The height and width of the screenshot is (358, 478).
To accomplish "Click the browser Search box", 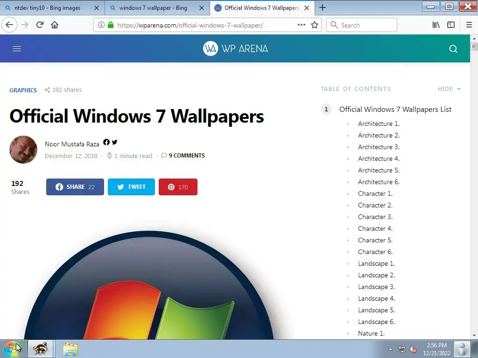I will point(362,25).
